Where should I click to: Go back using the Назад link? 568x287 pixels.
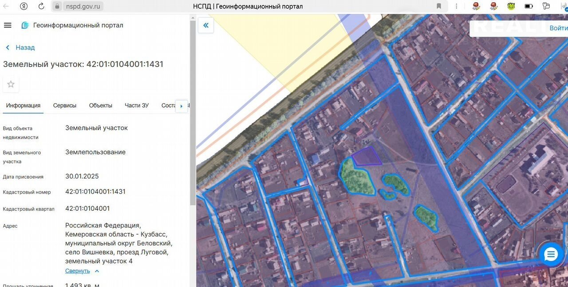point(20,47)
